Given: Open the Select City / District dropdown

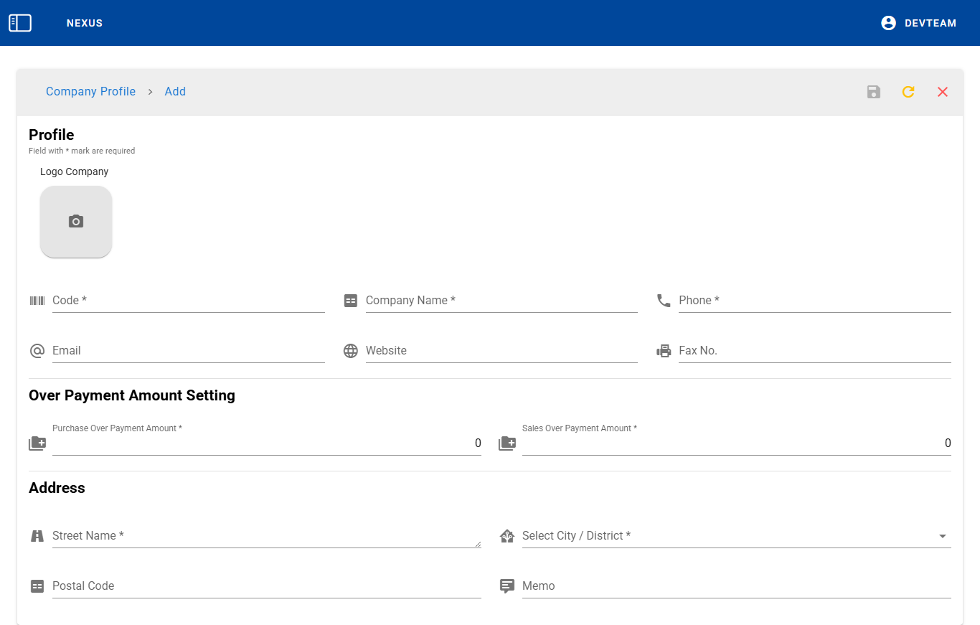Looking at the screenshot, I should (725, 536).
